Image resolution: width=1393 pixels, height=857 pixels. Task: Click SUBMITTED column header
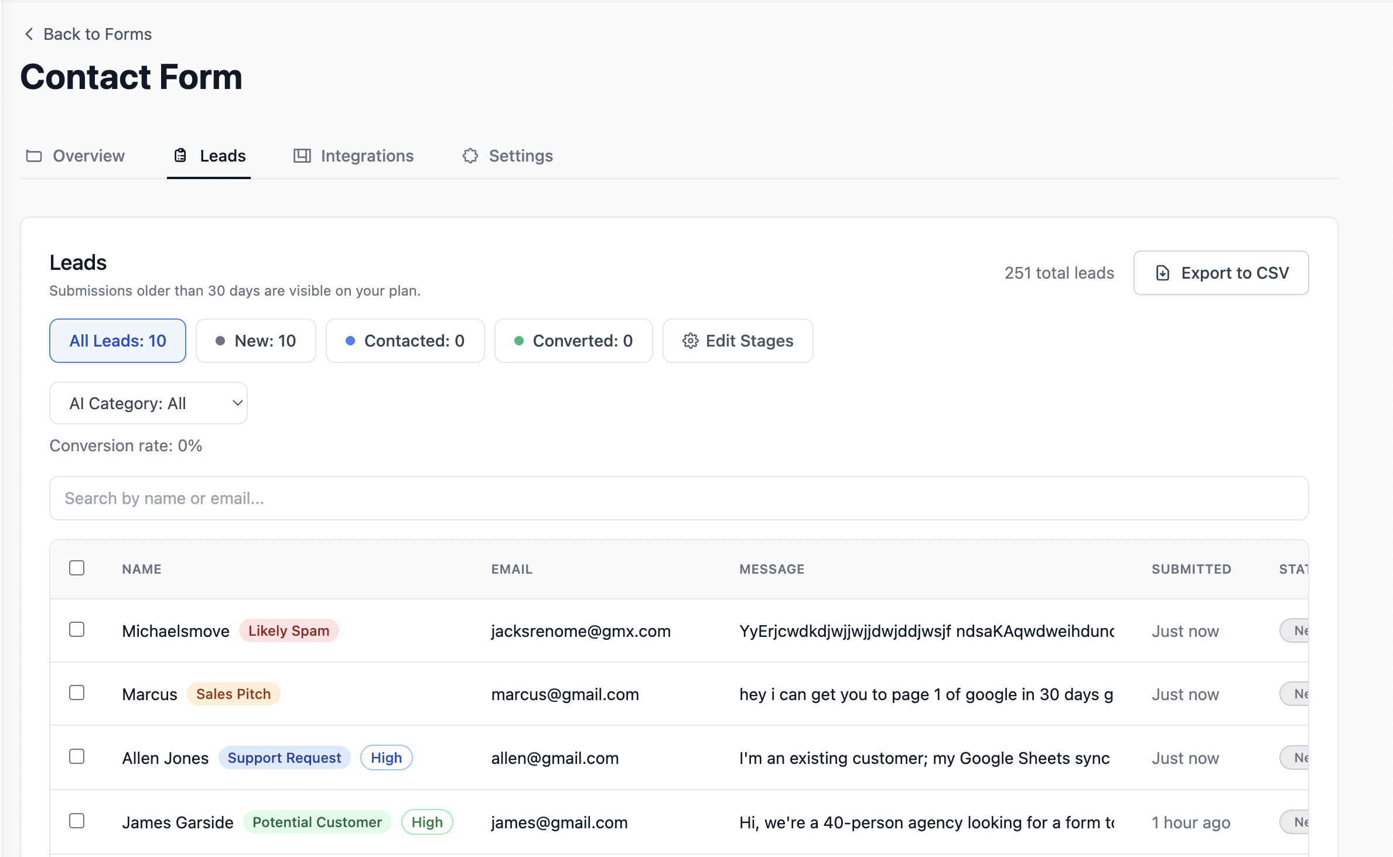(1191, 569)
